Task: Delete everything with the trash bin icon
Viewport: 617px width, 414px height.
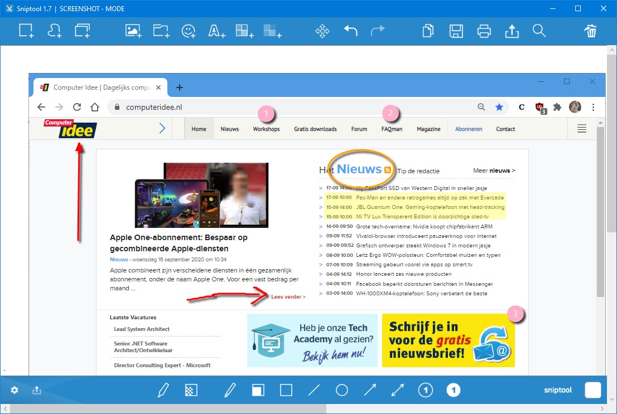Action: (x=590, y=31)
